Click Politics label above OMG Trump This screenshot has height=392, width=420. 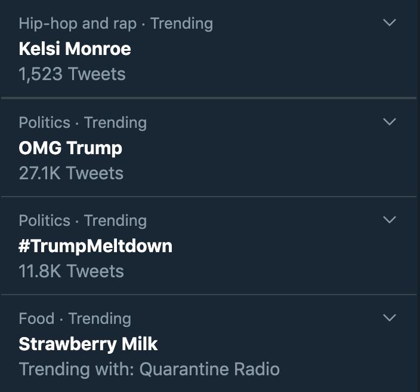(x=44, y=122)
